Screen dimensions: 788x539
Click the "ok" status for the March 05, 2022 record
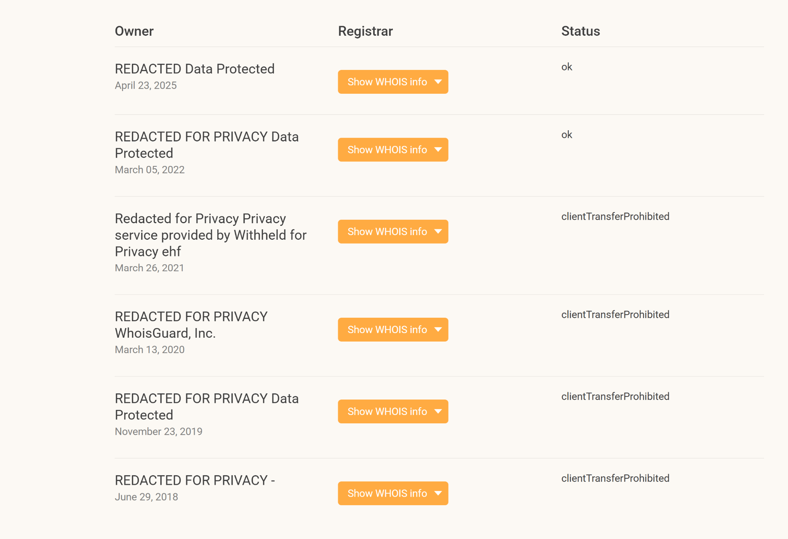point(566,135)
